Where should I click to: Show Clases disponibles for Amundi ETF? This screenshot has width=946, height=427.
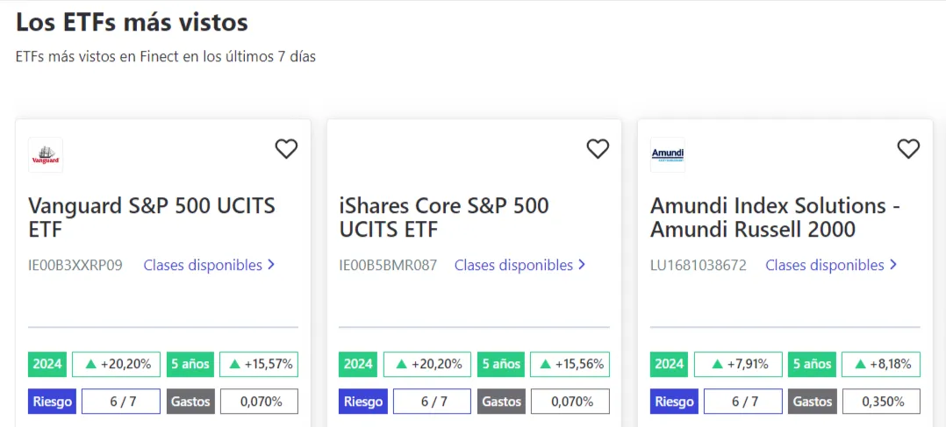tap(831, 265)
